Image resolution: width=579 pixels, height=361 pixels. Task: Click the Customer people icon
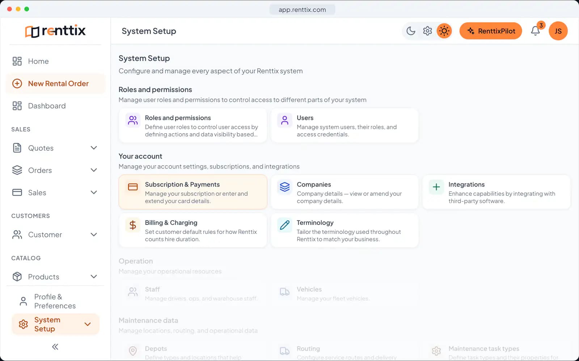tap(17, 235)
